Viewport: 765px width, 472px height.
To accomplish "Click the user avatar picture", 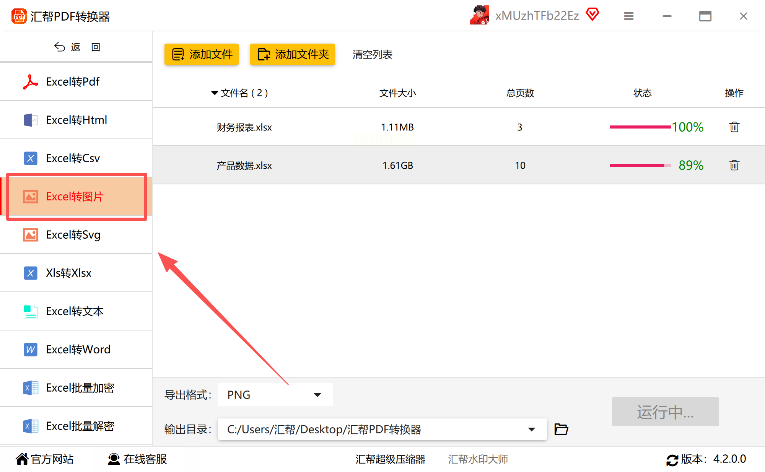I will (480, 15).
